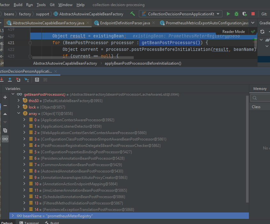This screenshot has height=224, width=270.
Task: Collapse the array Object[15] node
Action: tap(19, 113)
